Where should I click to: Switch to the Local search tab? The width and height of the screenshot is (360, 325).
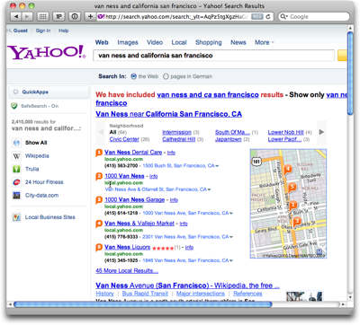pyautogui.click(x=179, y=42)
